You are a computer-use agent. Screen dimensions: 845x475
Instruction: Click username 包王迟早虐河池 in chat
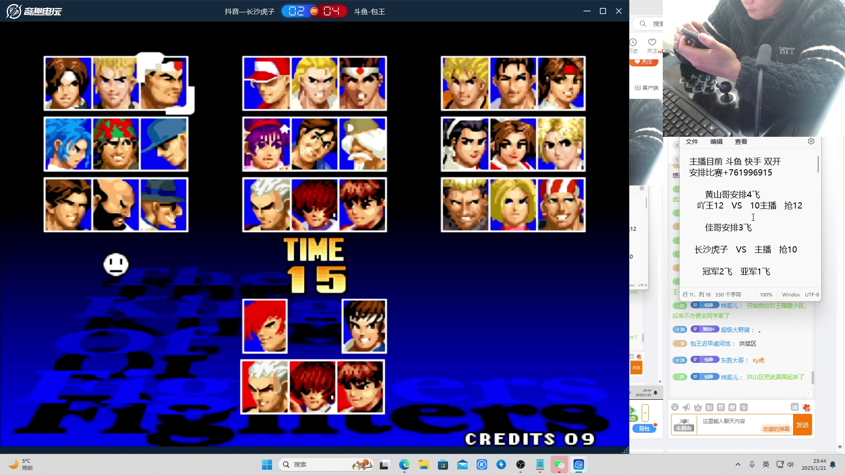tap(710, 343)
